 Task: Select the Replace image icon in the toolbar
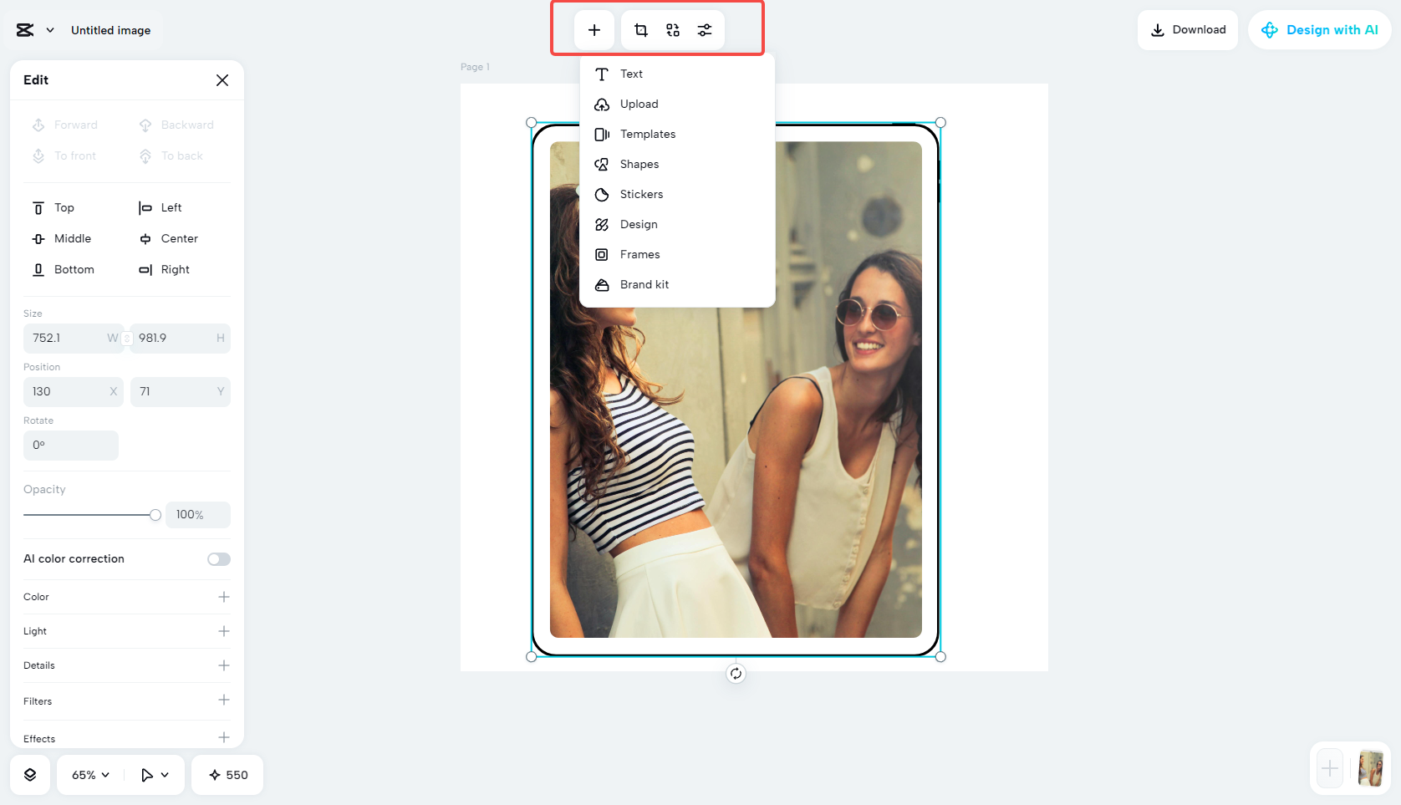click(x=673, y=29)
